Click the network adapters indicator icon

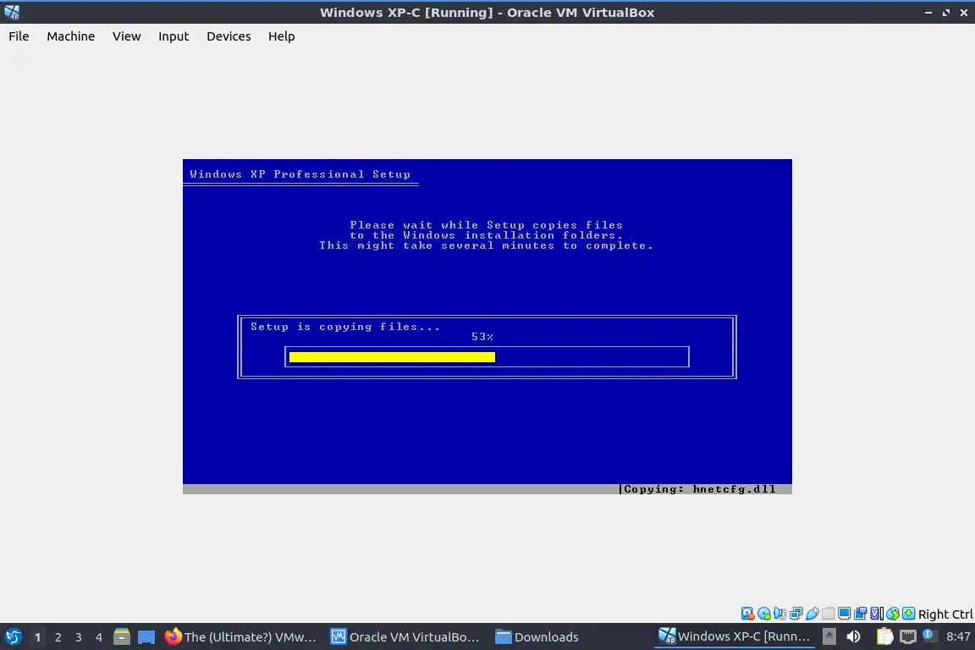point(796,614)
